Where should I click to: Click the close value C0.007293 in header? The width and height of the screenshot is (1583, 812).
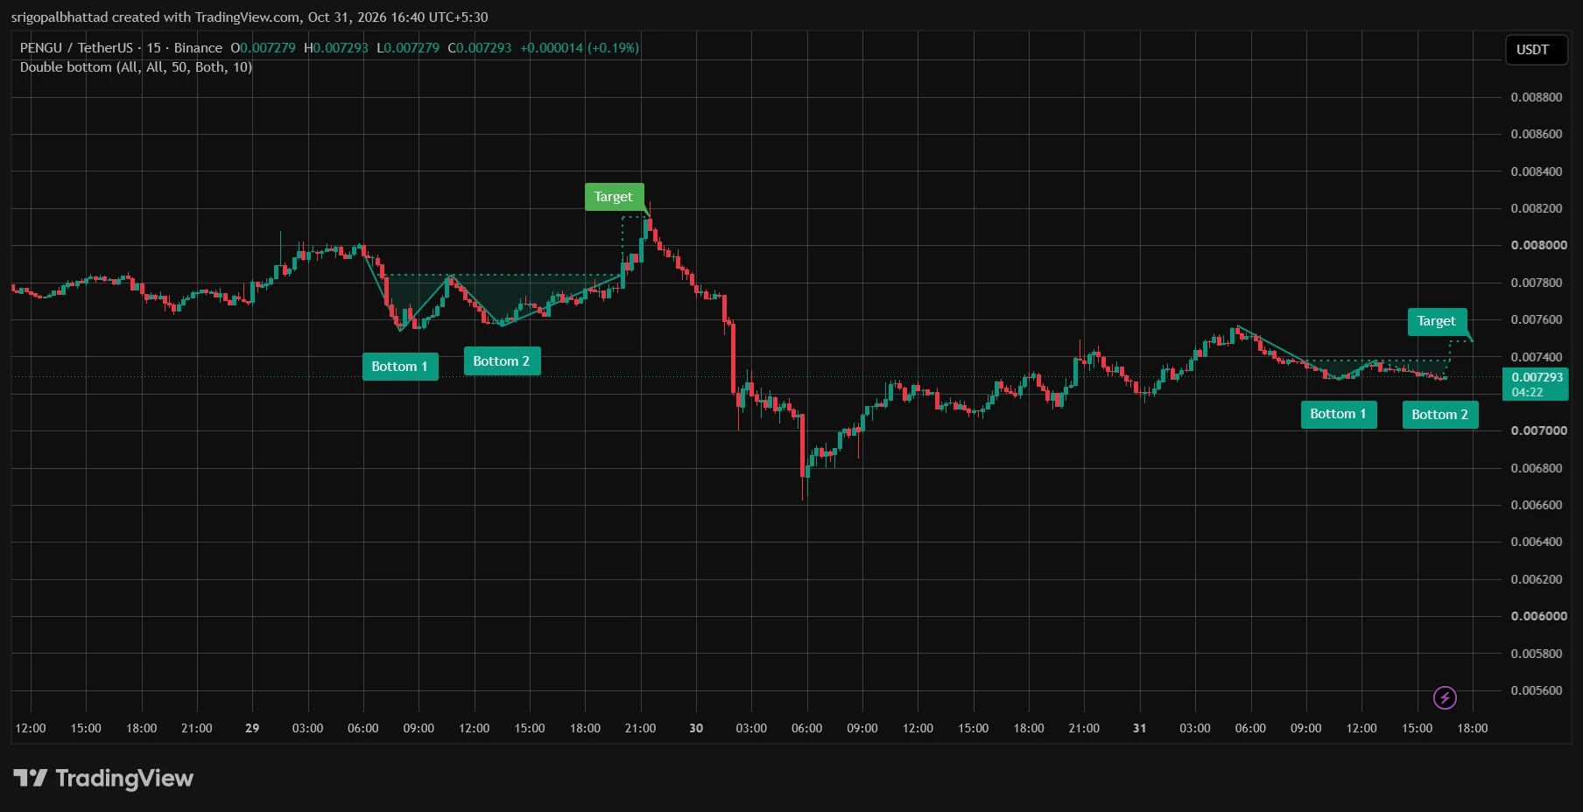pyautogui.click(x=480, y=48)
